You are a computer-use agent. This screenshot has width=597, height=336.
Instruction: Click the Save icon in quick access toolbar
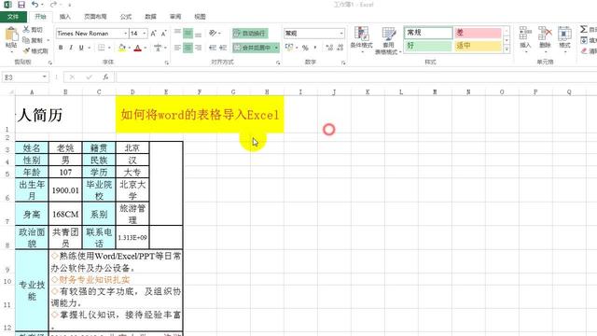point(21,5)
